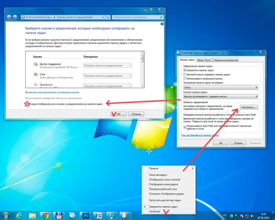Choose Отменить Отображать рядом menu item
The image size is (275, 220).
pos(168,194)
